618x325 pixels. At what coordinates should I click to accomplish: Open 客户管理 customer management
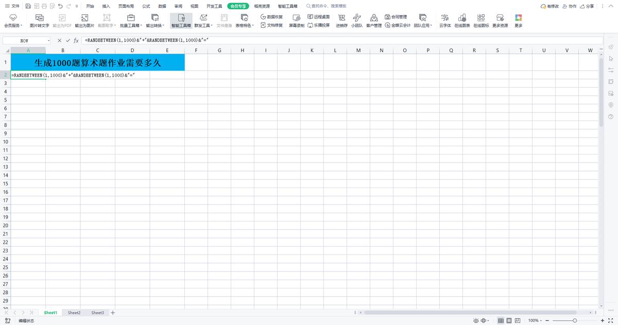pos(374,21)
